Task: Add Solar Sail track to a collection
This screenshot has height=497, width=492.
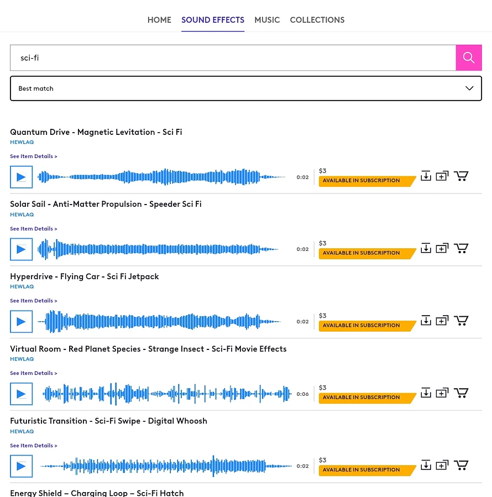Action: click(442, 248)
